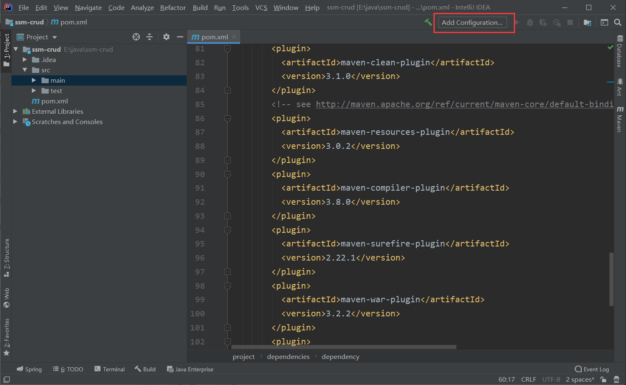The image size is (626, 385).
Task: Open the Event Log
Action: (592, 369)
